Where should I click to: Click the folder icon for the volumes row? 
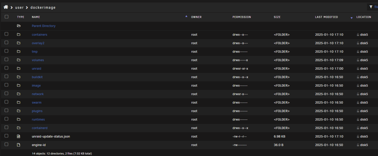click(x=19, y=60)
